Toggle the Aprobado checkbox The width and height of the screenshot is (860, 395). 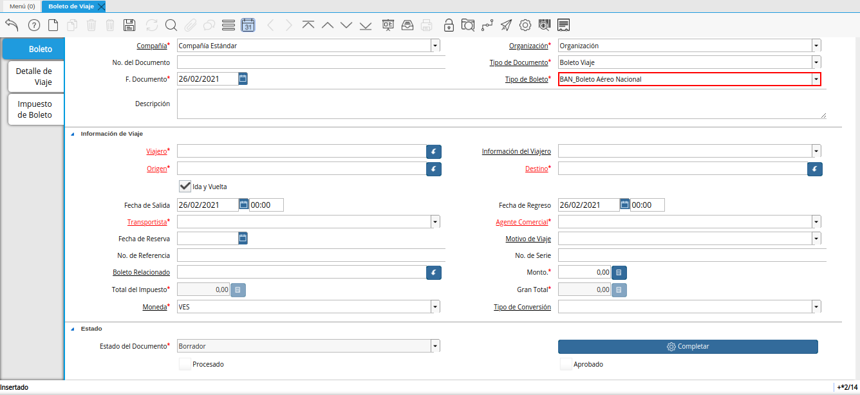[x=566, y=364]
